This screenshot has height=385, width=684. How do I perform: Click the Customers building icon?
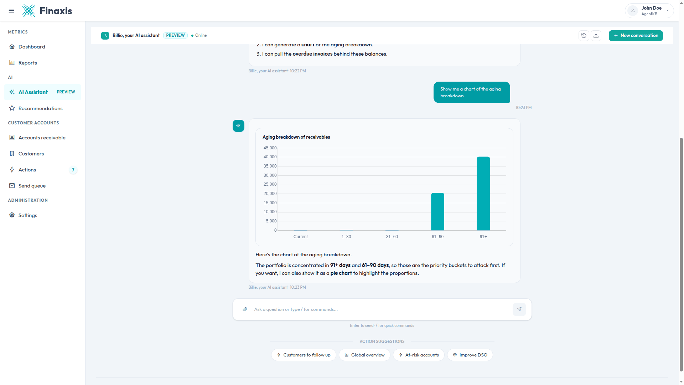pos(12,154)
